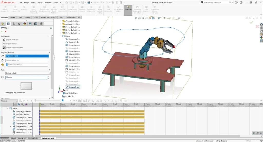Click the Równoległe1 keyframe diamond at 0 sek
Image resolution: width=263 pixels, height=142 pixels.
click(x=39, y=112)
